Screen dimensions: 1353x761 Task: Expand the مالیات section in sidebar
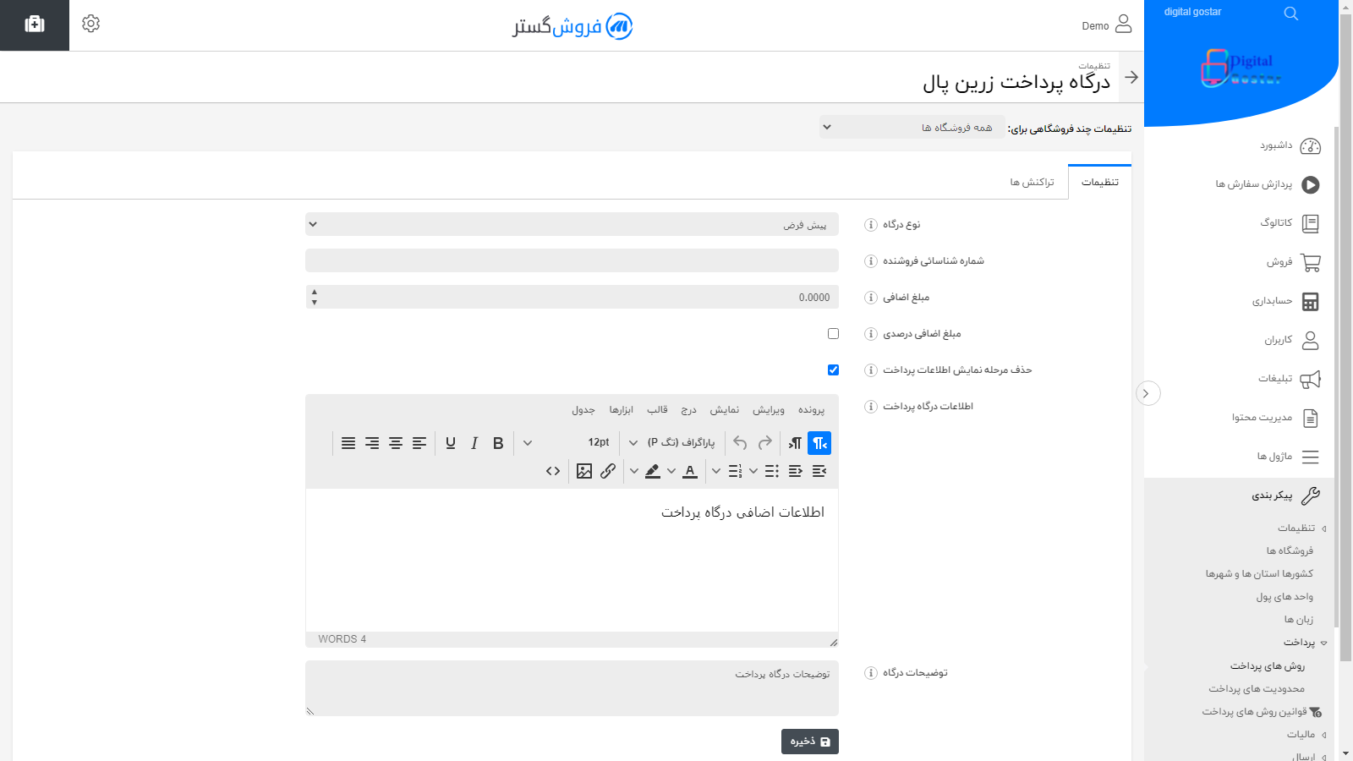tap(1306, 735)
